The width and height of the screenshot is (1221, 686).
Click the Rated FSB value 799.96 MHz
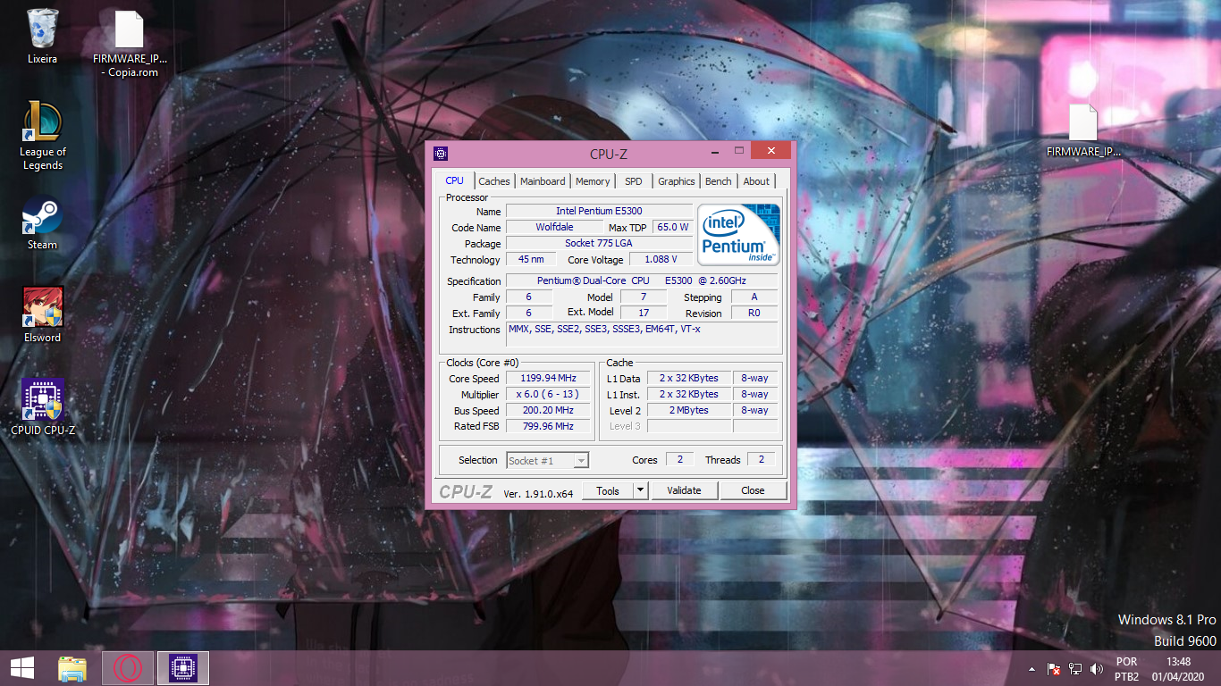(548, 427)
